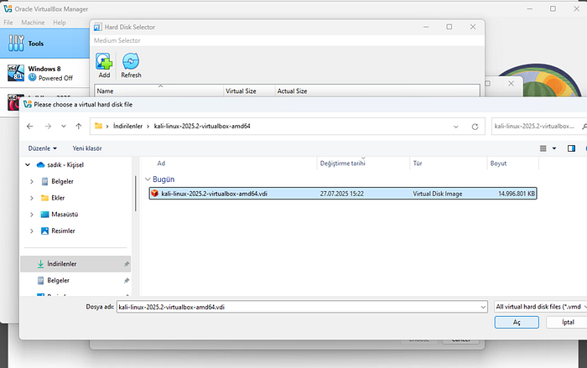Click İndirilenler in the address breadcrumb
Viewport: 587px width, 368px height.
coord(127,127)
